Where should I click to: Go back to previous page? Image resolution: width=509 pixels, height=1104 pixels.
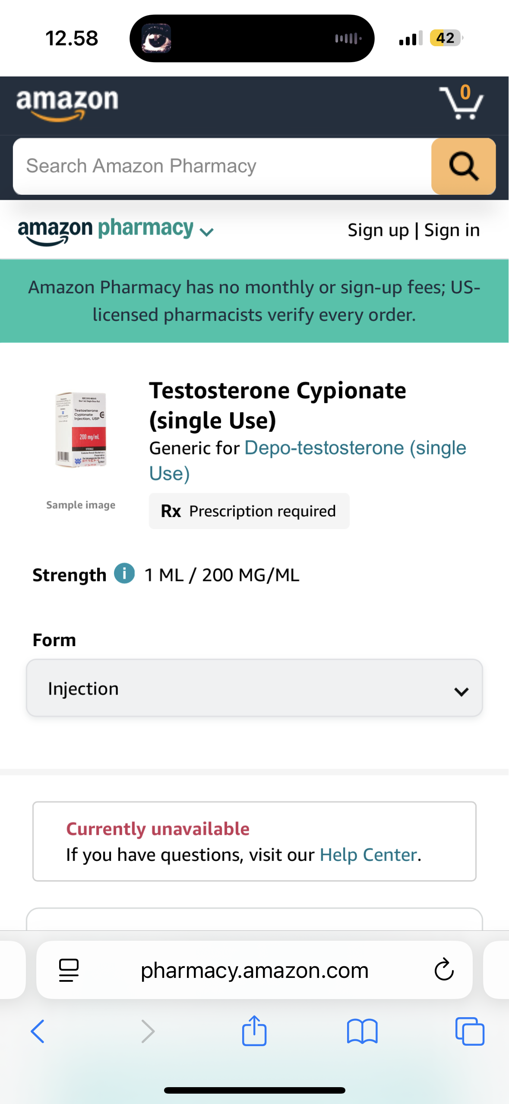38,1031
